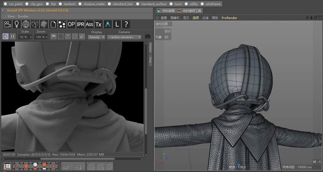Open the Arnold Tx manager icon
This screenshot has height=172, width=323.
98,24
